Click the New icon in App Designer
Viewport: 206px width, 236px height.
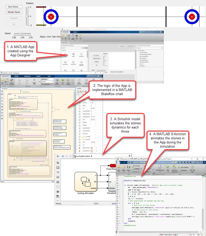coord(63,36)
